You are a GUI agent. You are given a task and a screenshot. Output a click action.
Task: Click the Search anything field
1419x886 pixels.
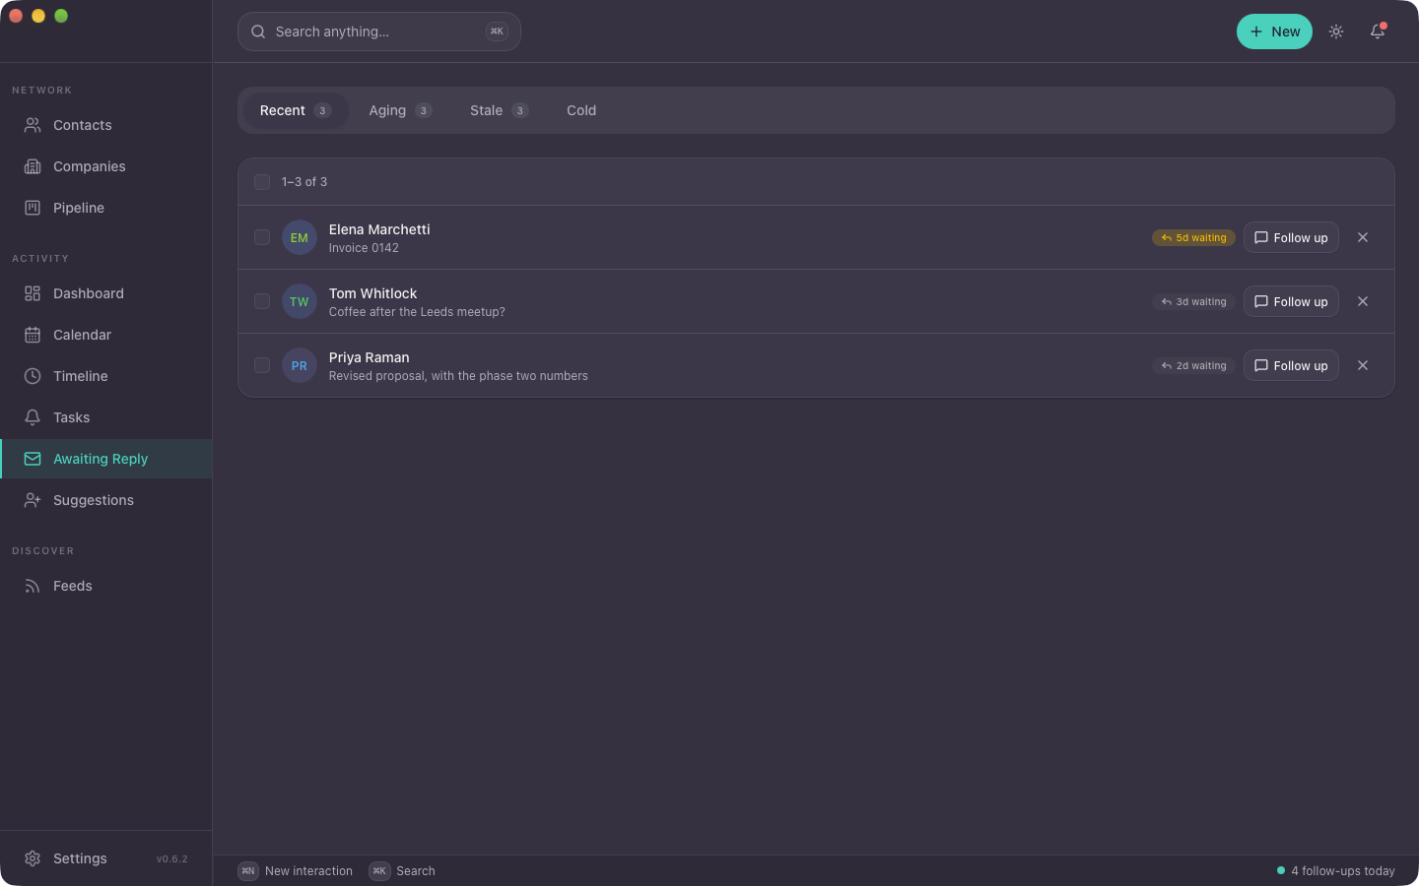(x=379, y=32)
